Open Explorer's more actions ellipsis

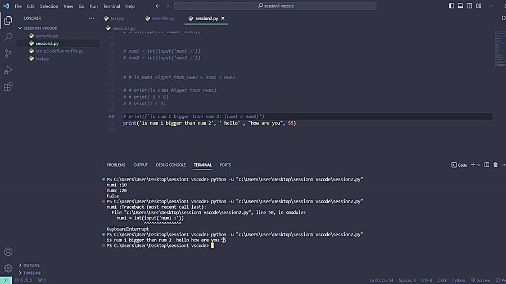92,18
